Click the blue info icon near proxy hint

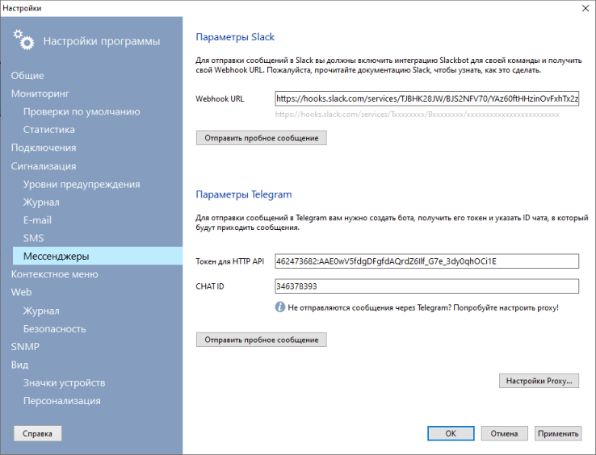click(x=280, y=307)
